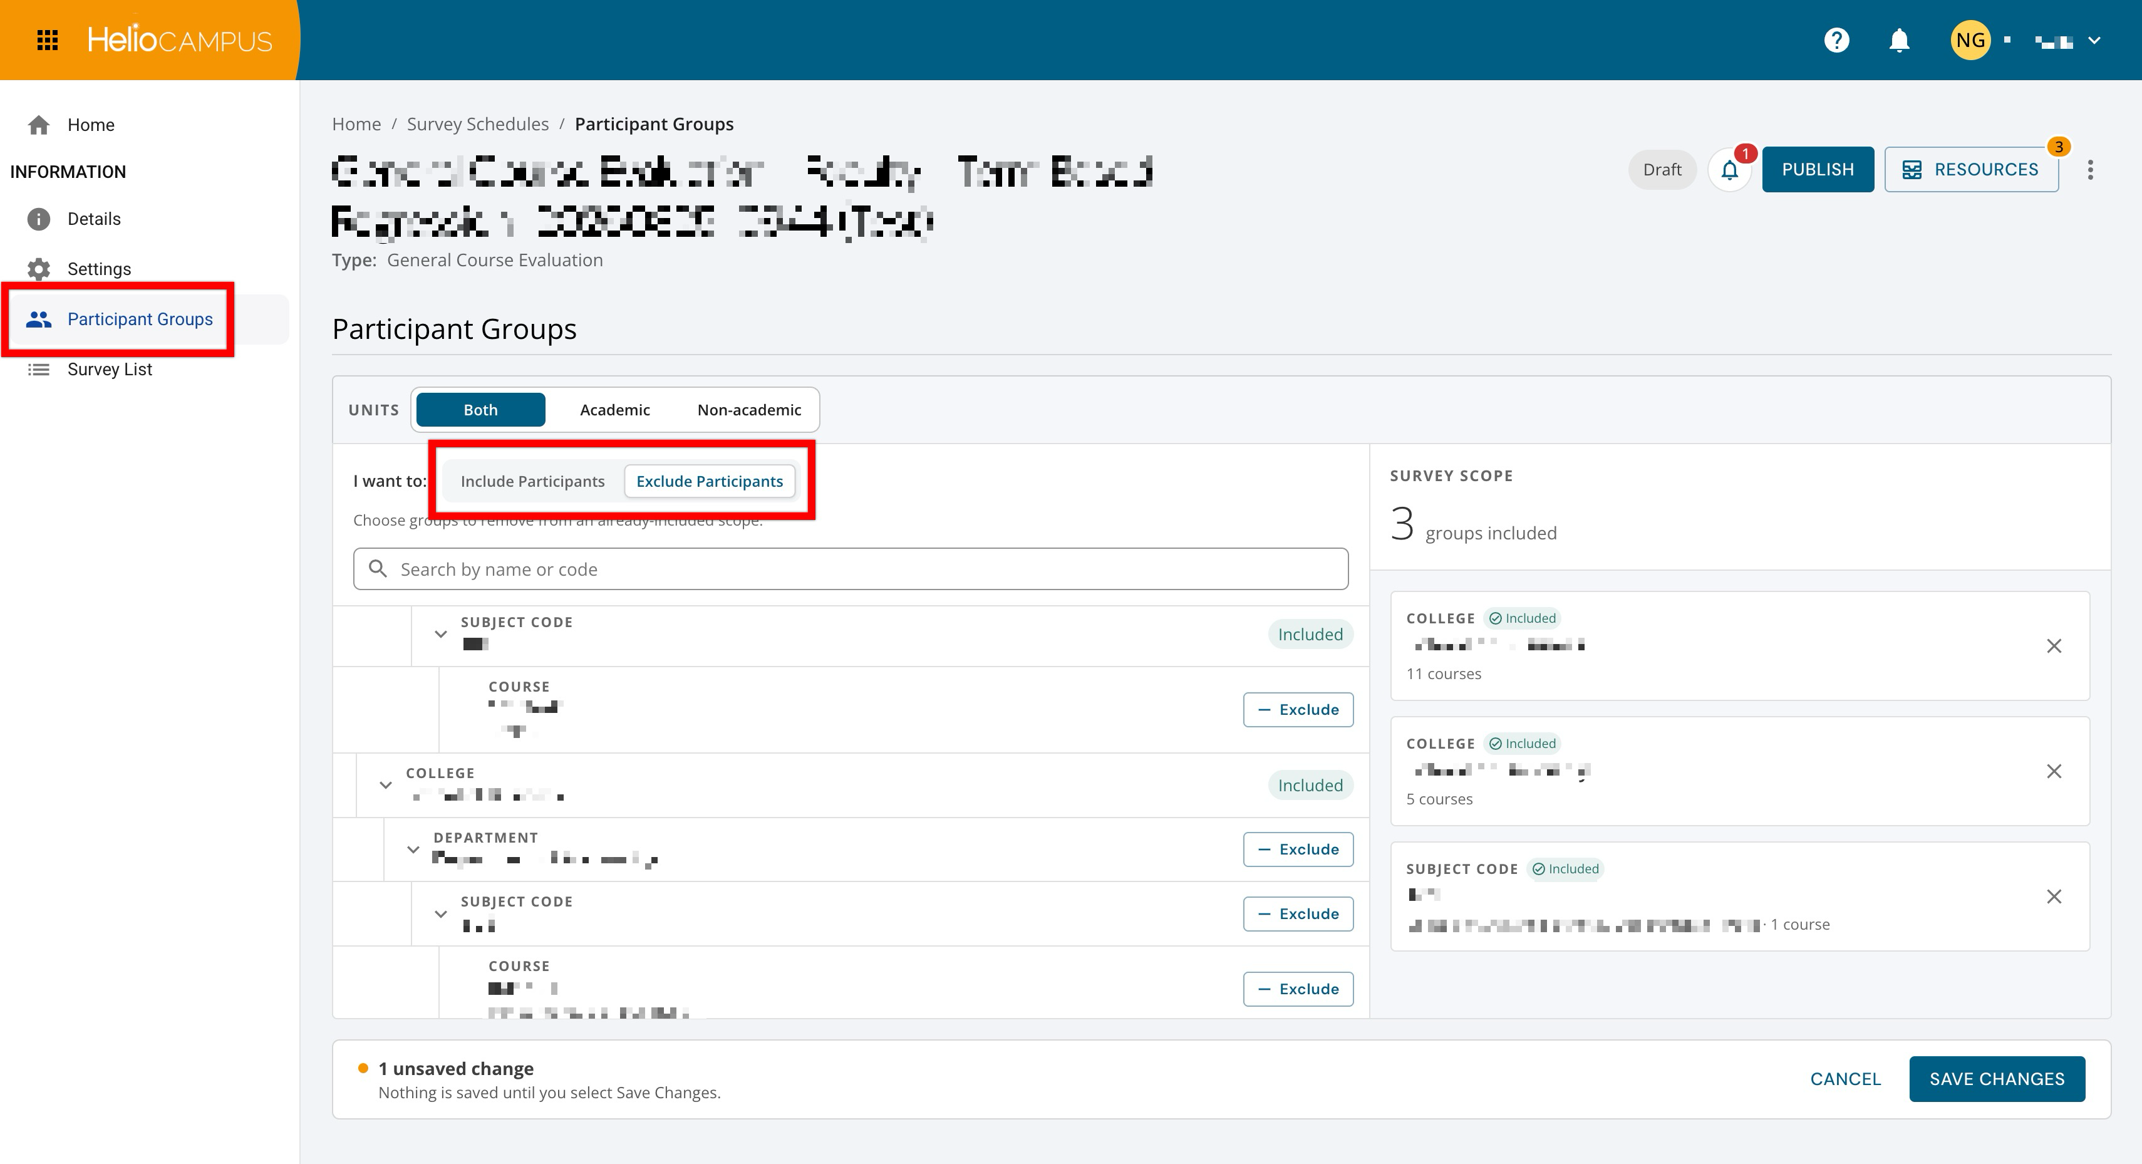
Task: Collapse the College row chevron
Action: 385,784
